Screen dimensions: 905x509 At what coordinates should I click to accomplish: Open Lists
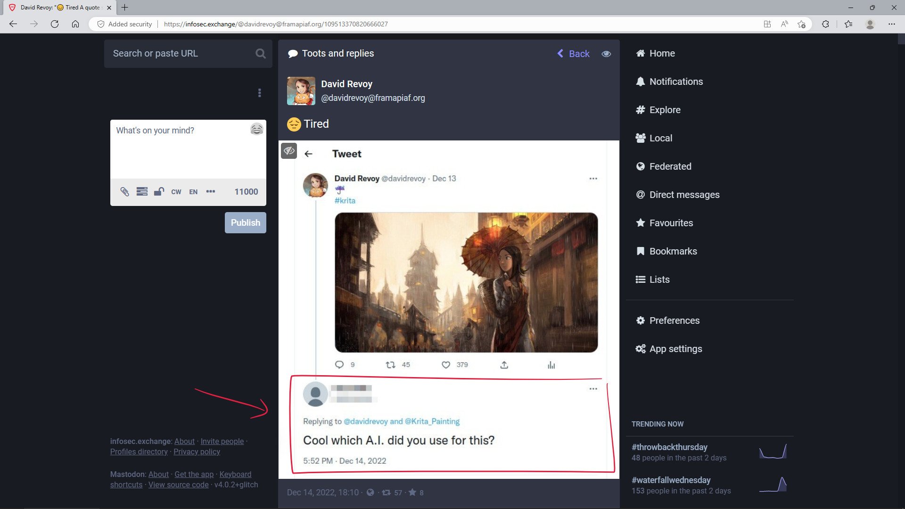coord(652,280)
